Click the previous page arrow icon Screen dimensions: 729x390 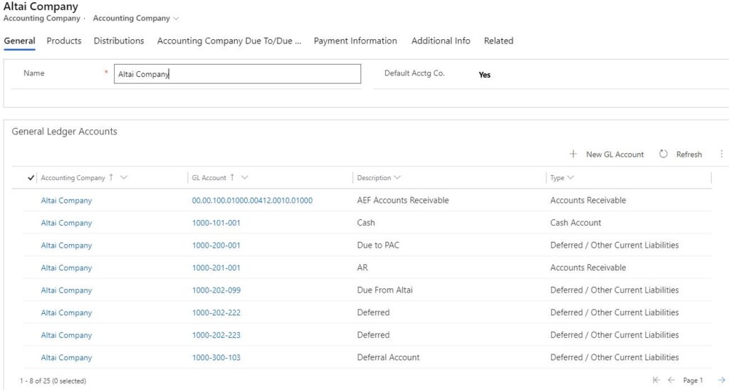pos(671,380)
